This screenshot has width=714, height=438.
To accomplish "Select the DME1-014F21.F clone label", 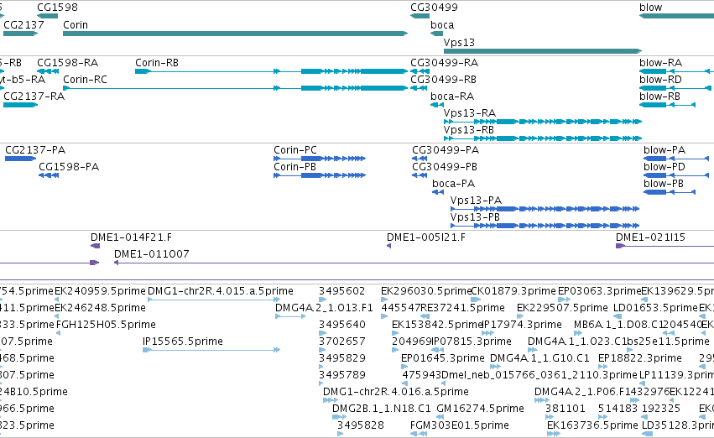I will click(x=131, y=237).
